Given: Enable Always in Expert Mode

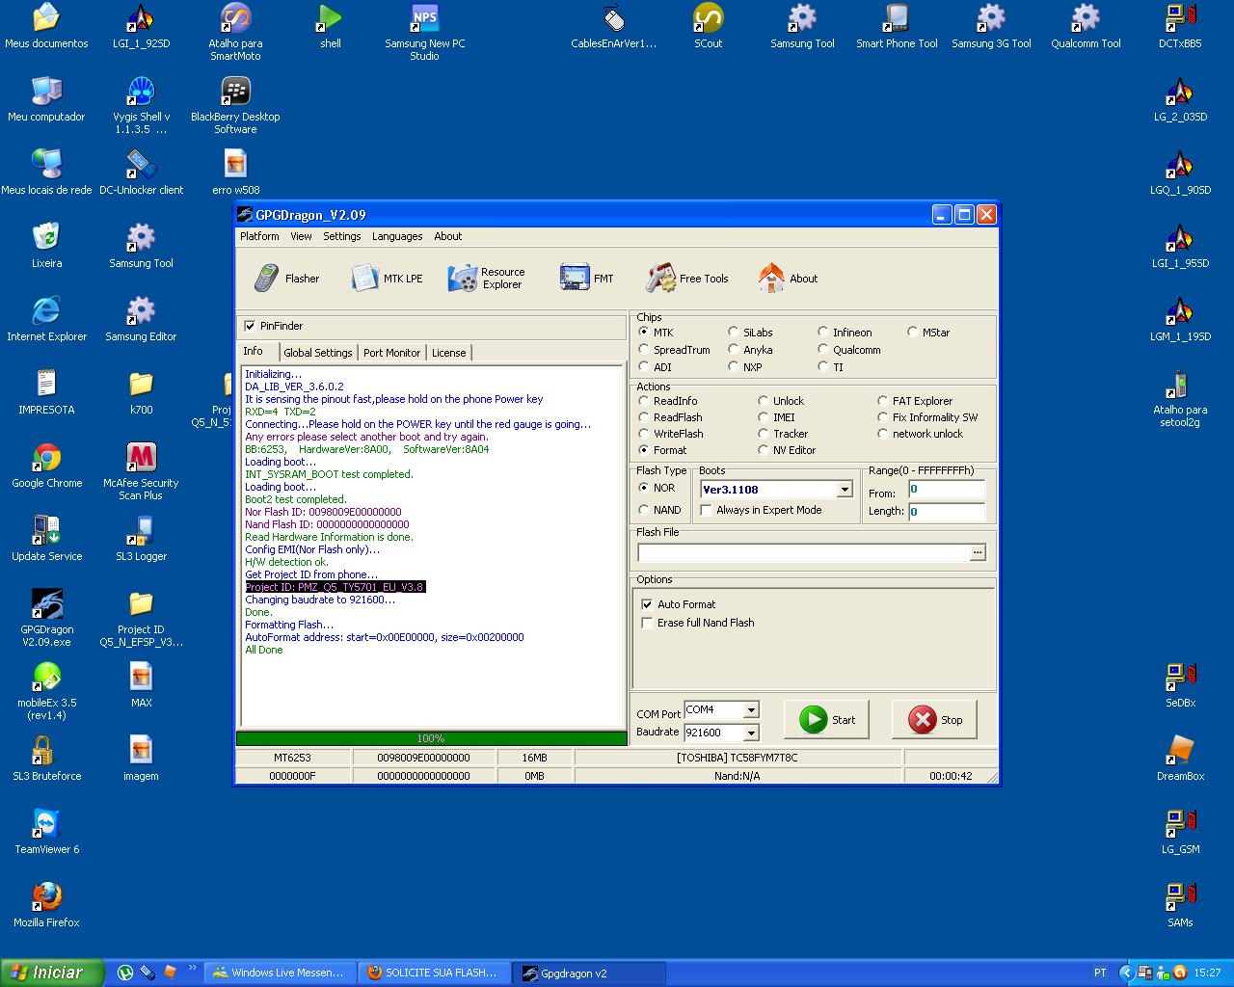Looking at the screenshot, I should [x=706, y=510].
